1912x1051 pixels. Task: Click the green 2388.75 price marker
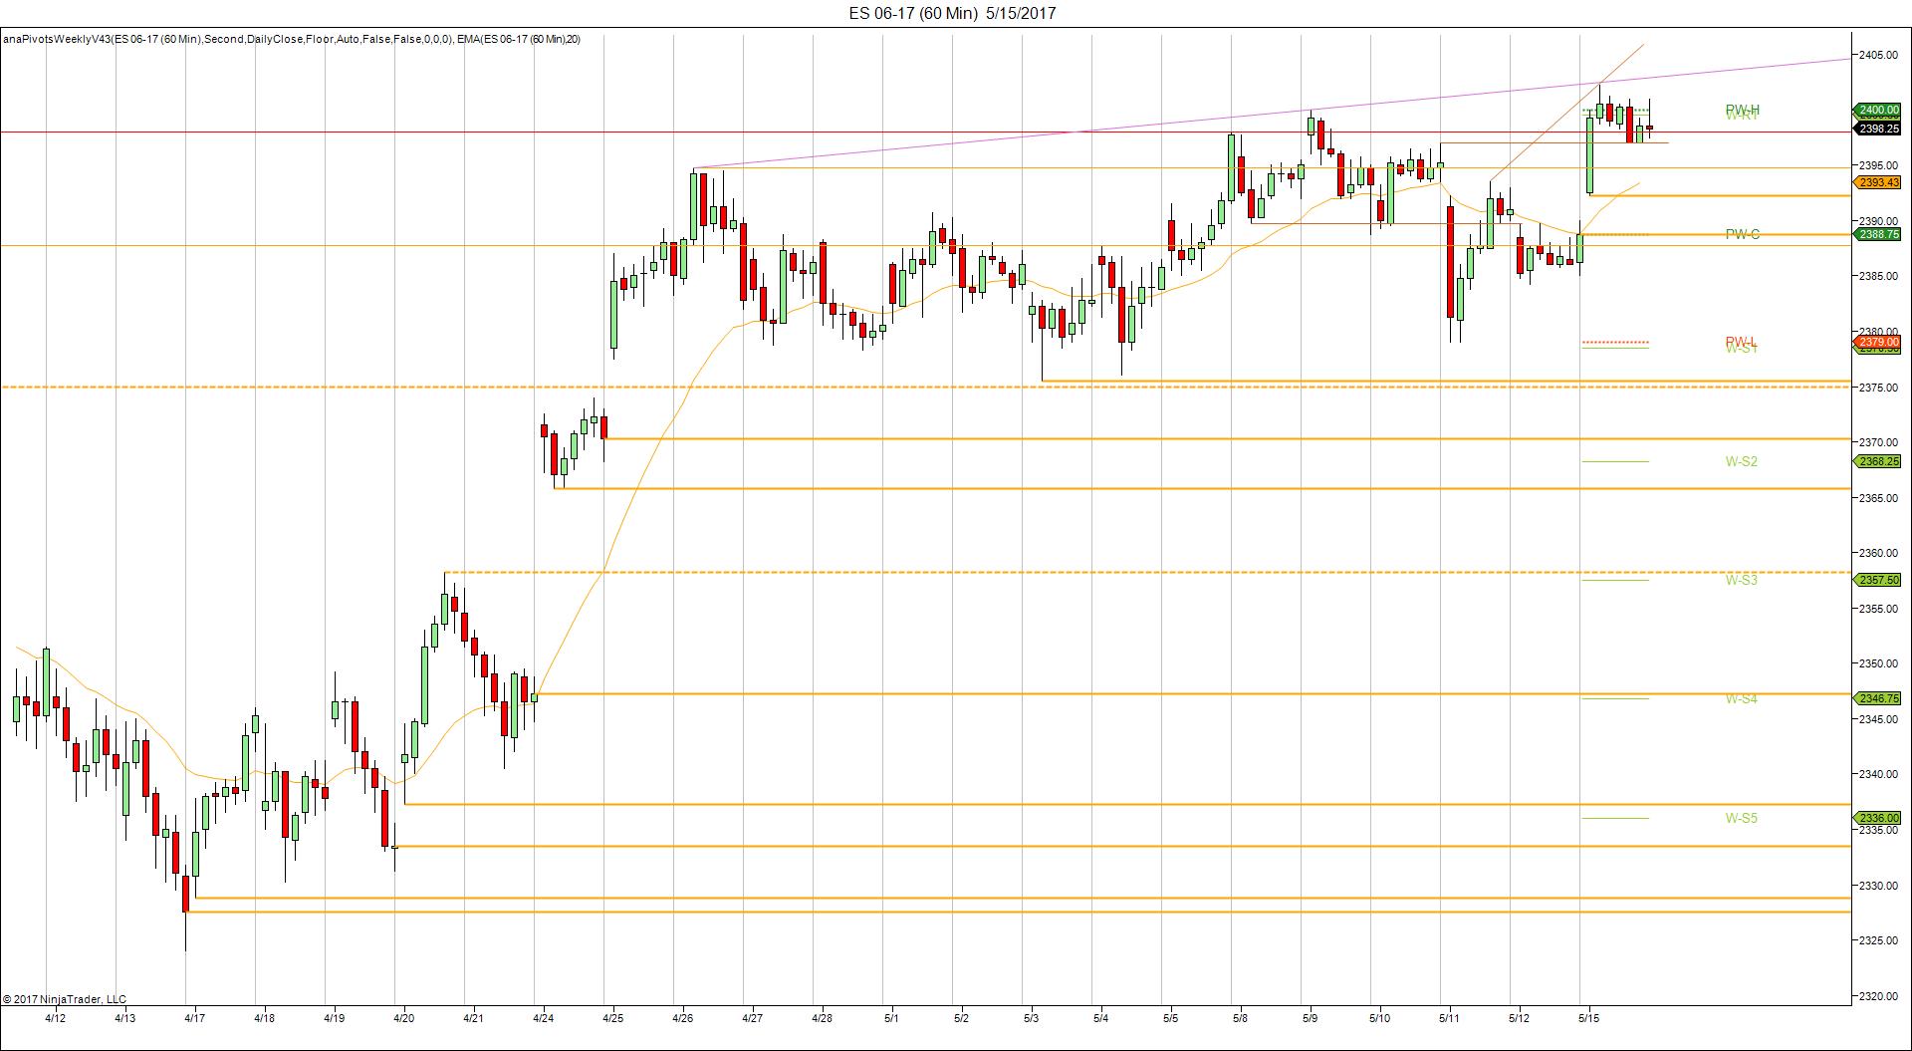(1877, 234)
